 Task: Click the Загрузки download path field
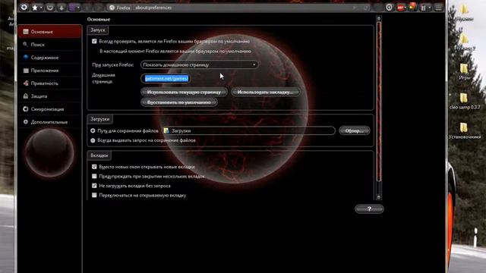pos(248,130)
